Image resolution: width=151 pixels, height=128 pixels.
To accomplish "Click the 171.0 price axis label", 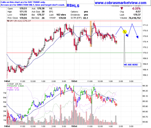I will tap(145, 25).
